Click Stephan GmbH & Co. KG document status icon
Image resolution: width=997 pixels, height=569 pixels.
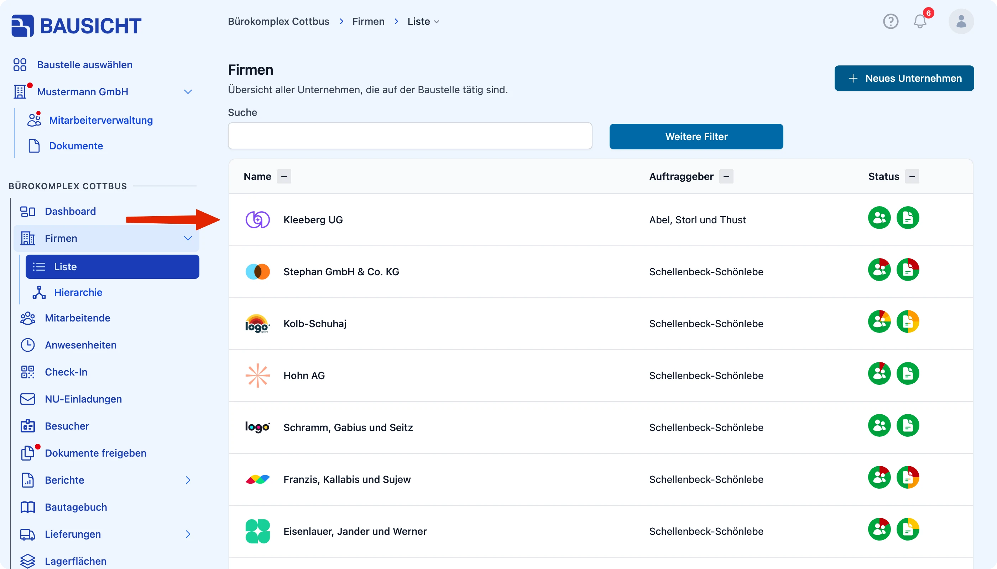[907, 270]
